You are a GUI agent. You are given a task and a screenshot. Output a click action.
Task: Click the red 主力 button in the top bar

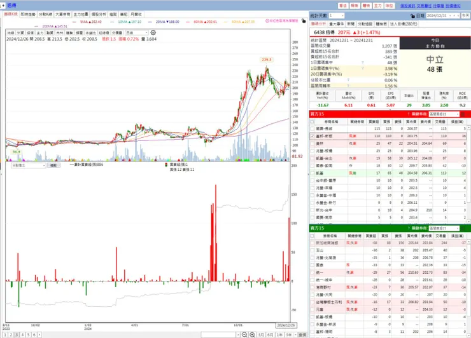[377, 6]
